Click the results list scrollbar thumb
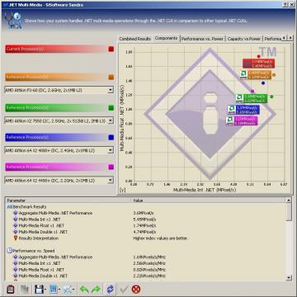This screenshot has height=297, width=297. click(289, 212)
